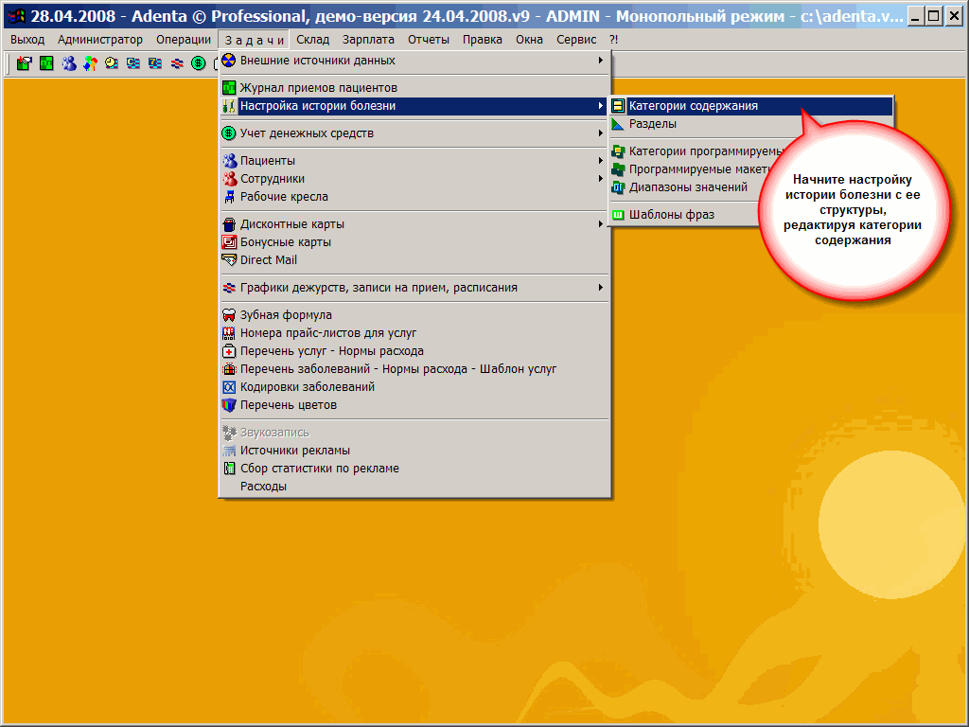Open Рабочие кресла entry
969x727 pixels.
coord(284,197)
